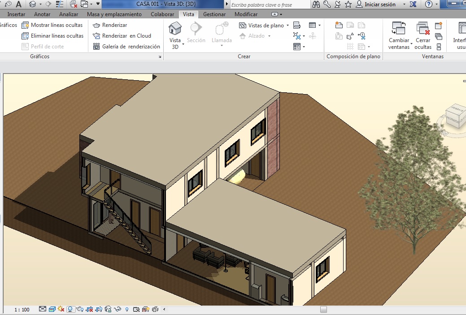
Task: Click the visual style cube icon
Action: click(x=52, y=309)
